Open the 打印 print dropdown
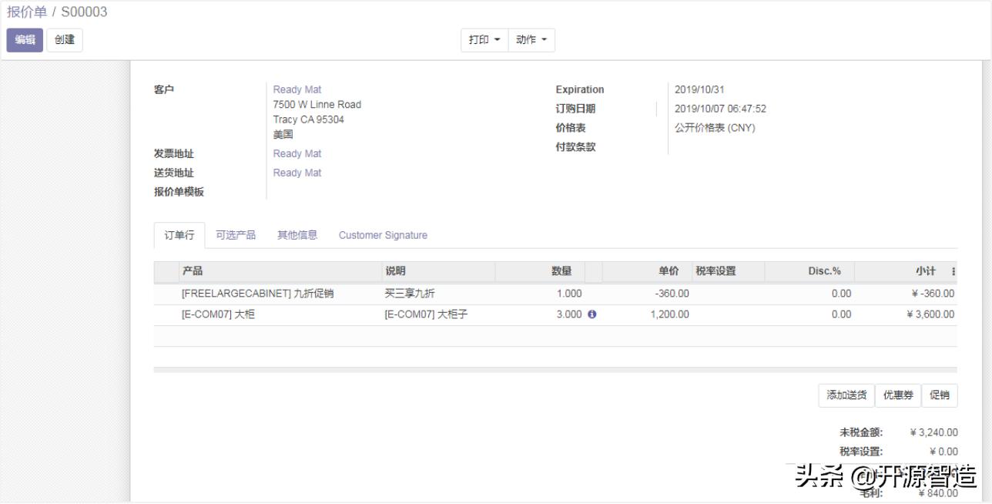Screen dimensions: 992x504 point(484,39)
